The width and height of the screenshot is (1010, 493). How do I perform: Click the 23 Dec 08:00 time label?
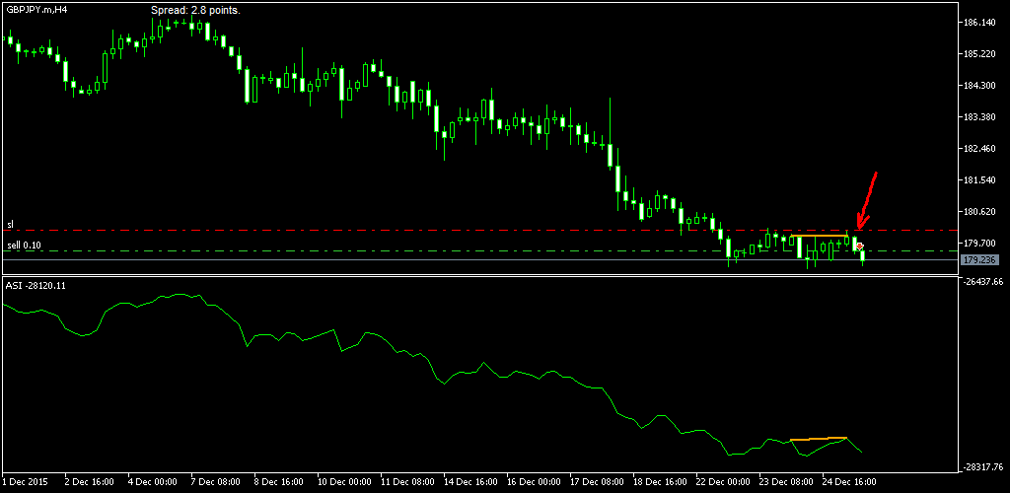point(786,481)
